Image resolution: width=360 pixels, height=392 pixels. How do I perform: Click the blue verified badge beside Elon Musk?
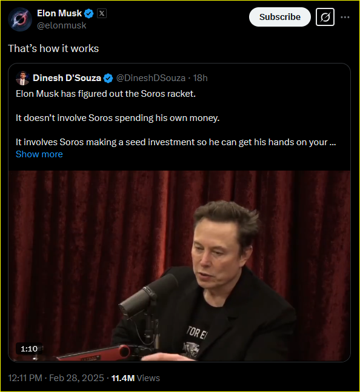point(88,13)
